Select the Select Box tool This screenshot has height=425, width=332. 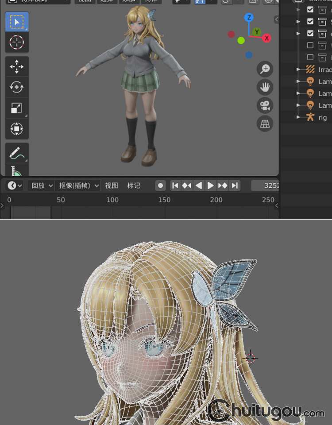pos(17,22)
